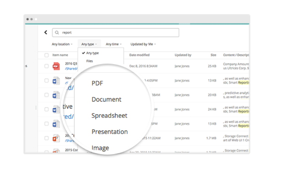Image resolution: width=283 pixels, height=170 pixels.
Task: Click the Size column header
Action: [213, 55]
